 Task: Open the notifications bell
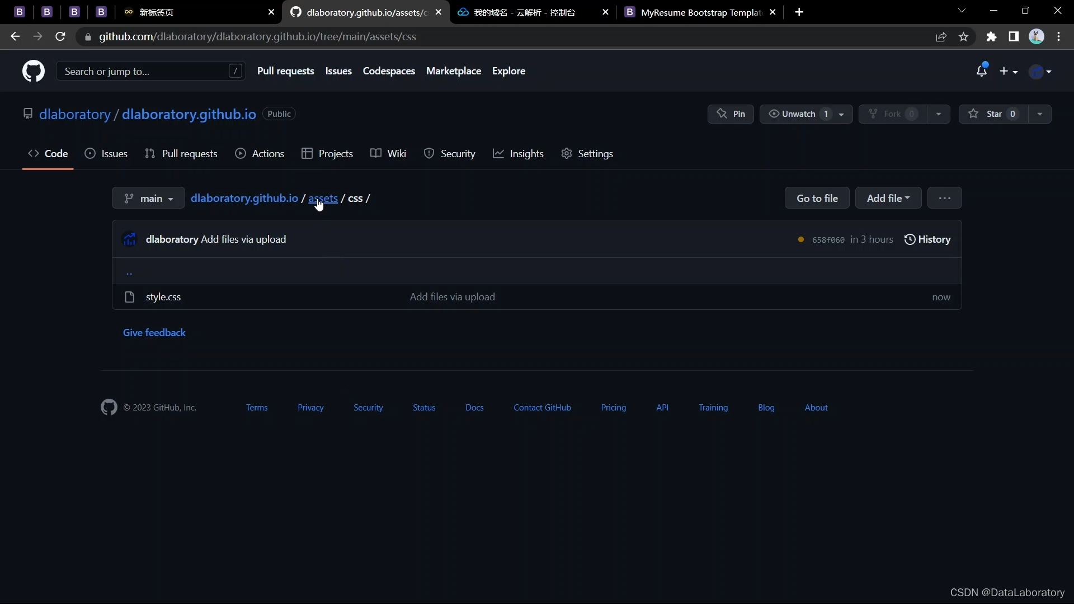click(981, 71)
